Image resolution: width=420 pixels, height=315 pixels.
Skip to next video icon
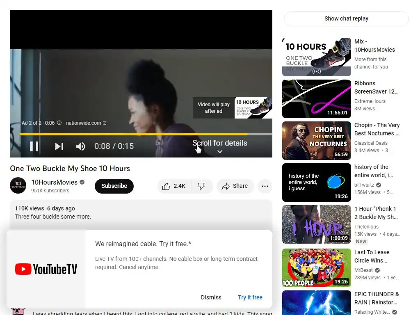[59, 146]
